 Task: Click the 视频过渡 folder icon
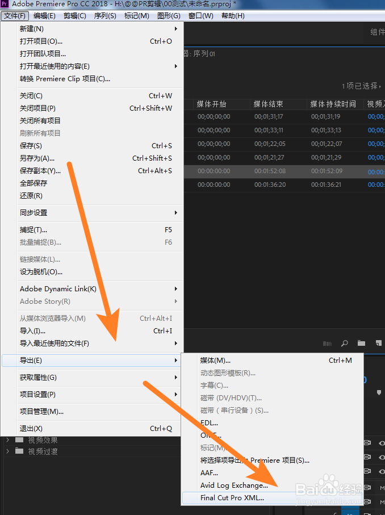point(19,451)
